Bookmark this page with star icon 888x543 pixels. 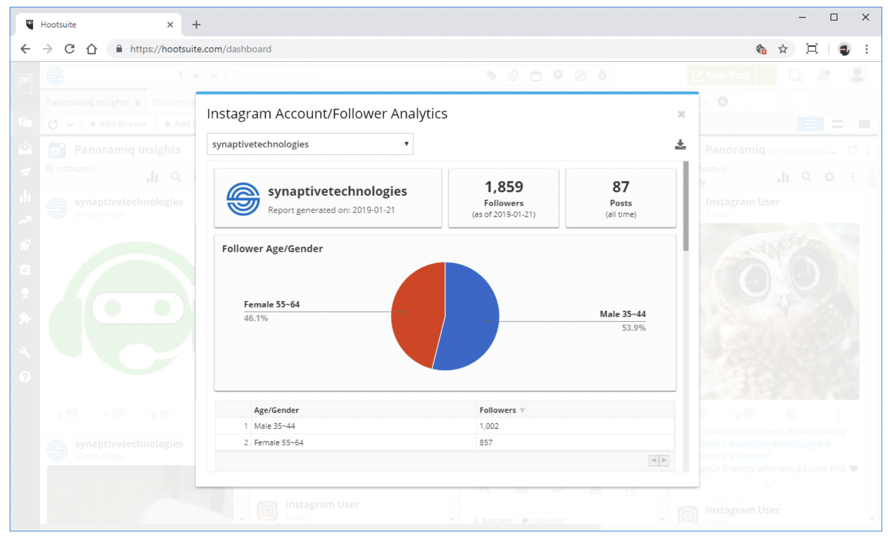coord(783,49)
